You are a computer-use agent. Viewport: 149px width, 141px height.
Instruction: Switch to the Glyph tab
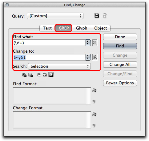click(82, 28)
